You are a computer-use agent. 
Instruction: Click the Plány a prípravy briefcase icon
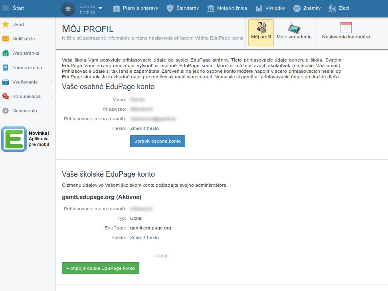(x=116, y=8)
